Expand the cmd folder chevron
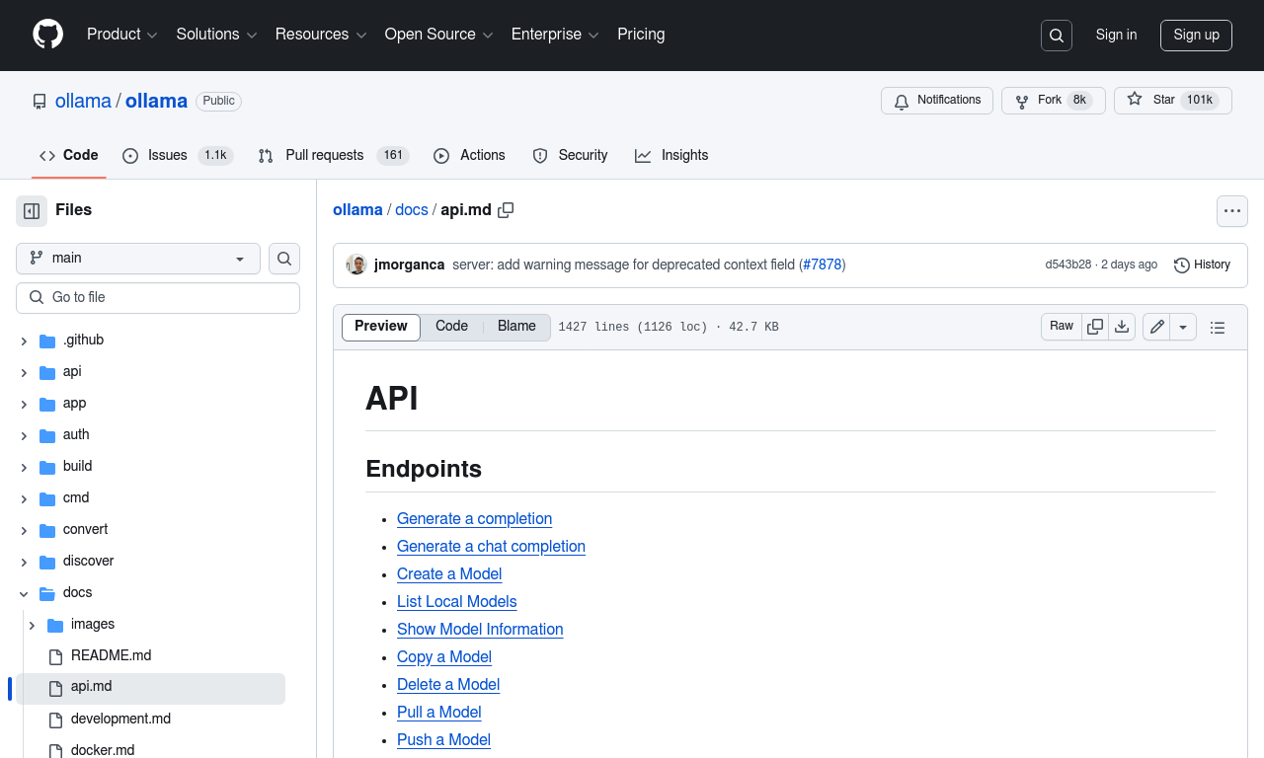 (x=24, y=498)
